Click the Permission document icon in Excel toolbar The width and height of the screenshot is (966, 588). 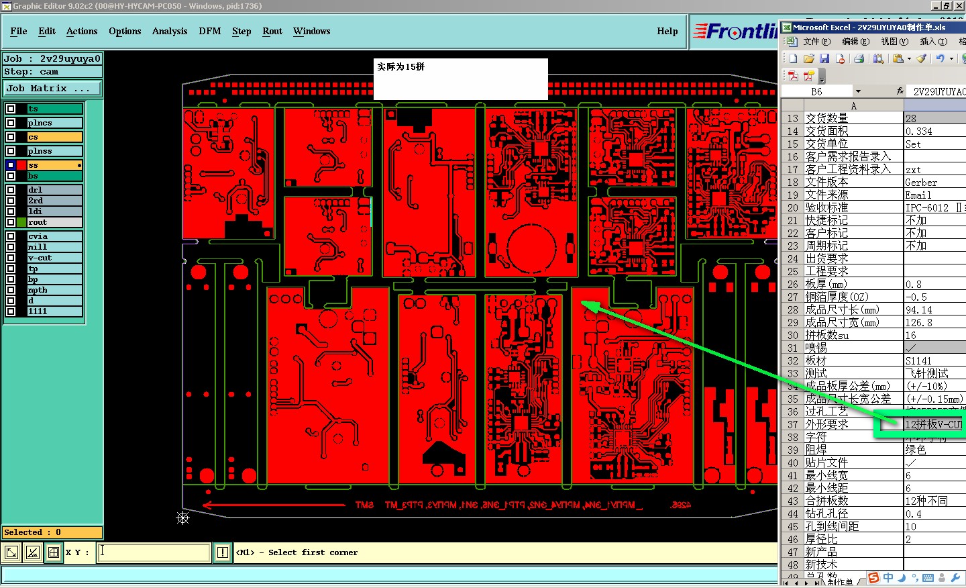839,58
